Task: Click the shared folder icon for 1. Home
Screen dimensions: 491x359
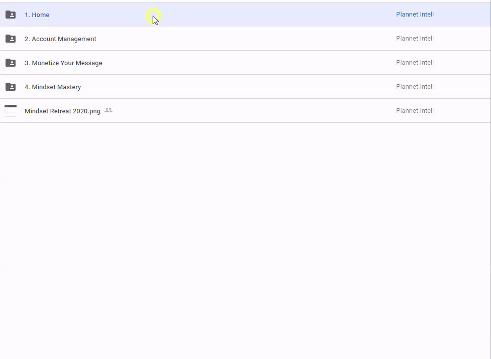Action: pyautogui.click(x=11, y=15)
